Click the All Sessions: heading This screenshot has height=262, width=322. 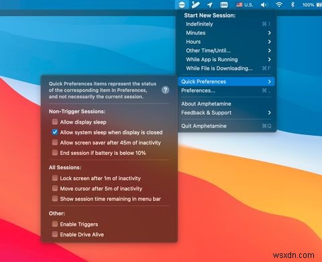[65, 167]
